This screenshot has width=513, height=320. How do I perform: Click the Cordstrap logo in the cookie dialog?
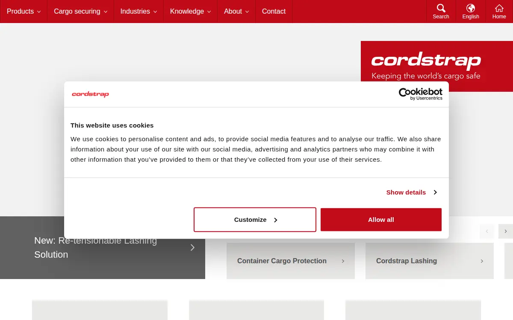pyautogui.click(x=90, y=94)
